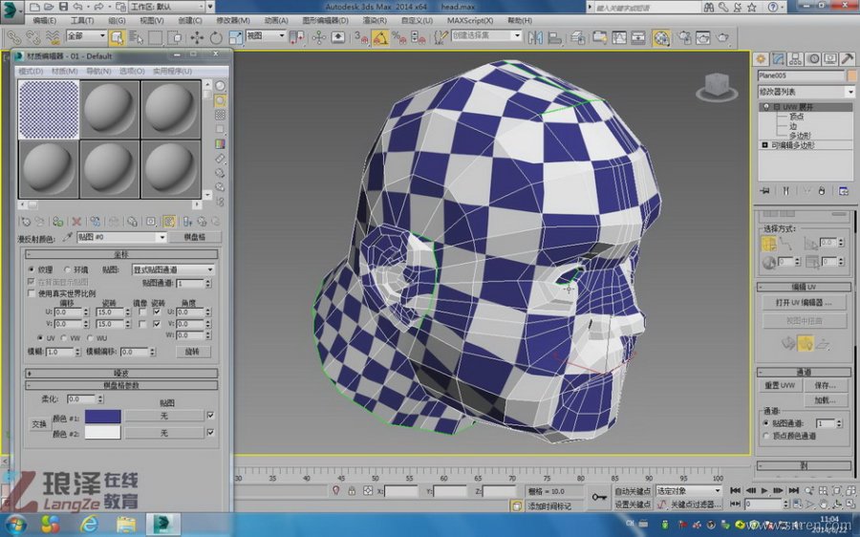
Task: Click the 交换 swap colors button
Action: (39, 424)
